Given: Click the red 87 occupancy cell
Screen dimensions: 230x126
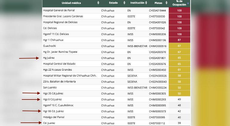Looking at the screenshot, I should 180,40.
